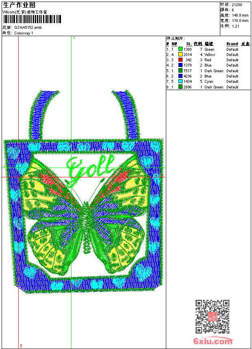Viewport: 252px width, 349px height.
Task: Click the 'Colorway 1' label
Action: [24, 33]
